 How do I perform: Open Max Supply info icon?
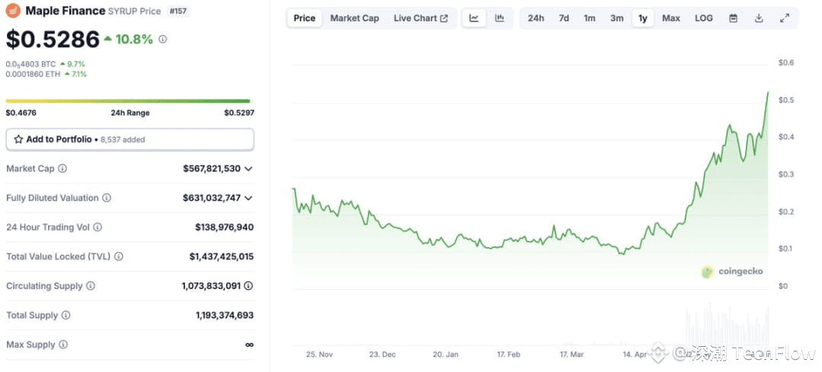[x=63, y=345]
